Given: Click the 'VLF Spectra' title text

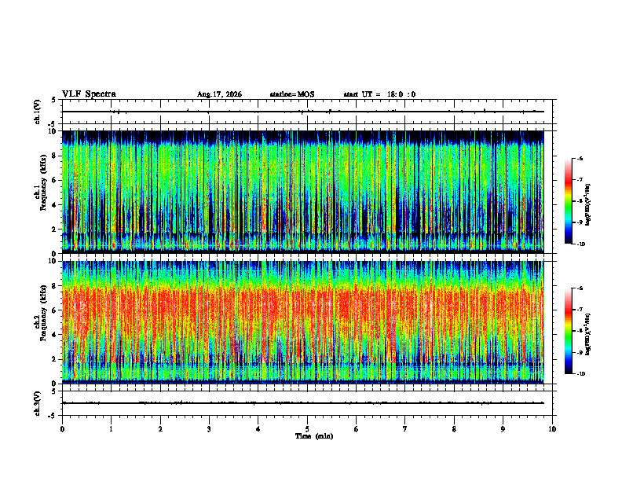Looking at the screenshot, I should (x=89, y=94).
